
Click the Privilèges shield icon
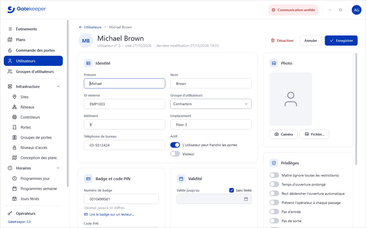tap(274, 163)
